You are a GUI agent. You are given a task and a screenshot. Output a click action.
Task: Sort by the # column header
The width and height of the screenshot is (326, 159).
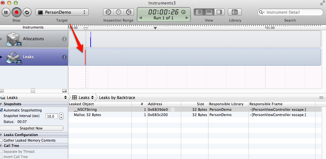pos(139,104)
